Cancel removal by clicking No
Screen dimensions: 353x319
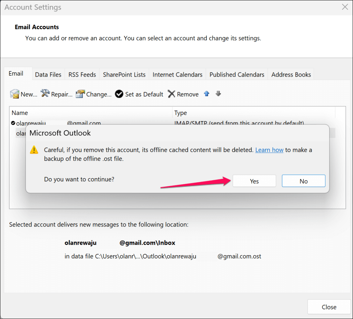point(304,181)
